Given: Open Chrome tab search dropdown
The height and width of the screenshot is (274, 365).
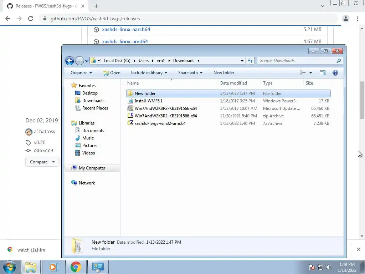Looking at the screenshot, I should [x=322, y=6].
